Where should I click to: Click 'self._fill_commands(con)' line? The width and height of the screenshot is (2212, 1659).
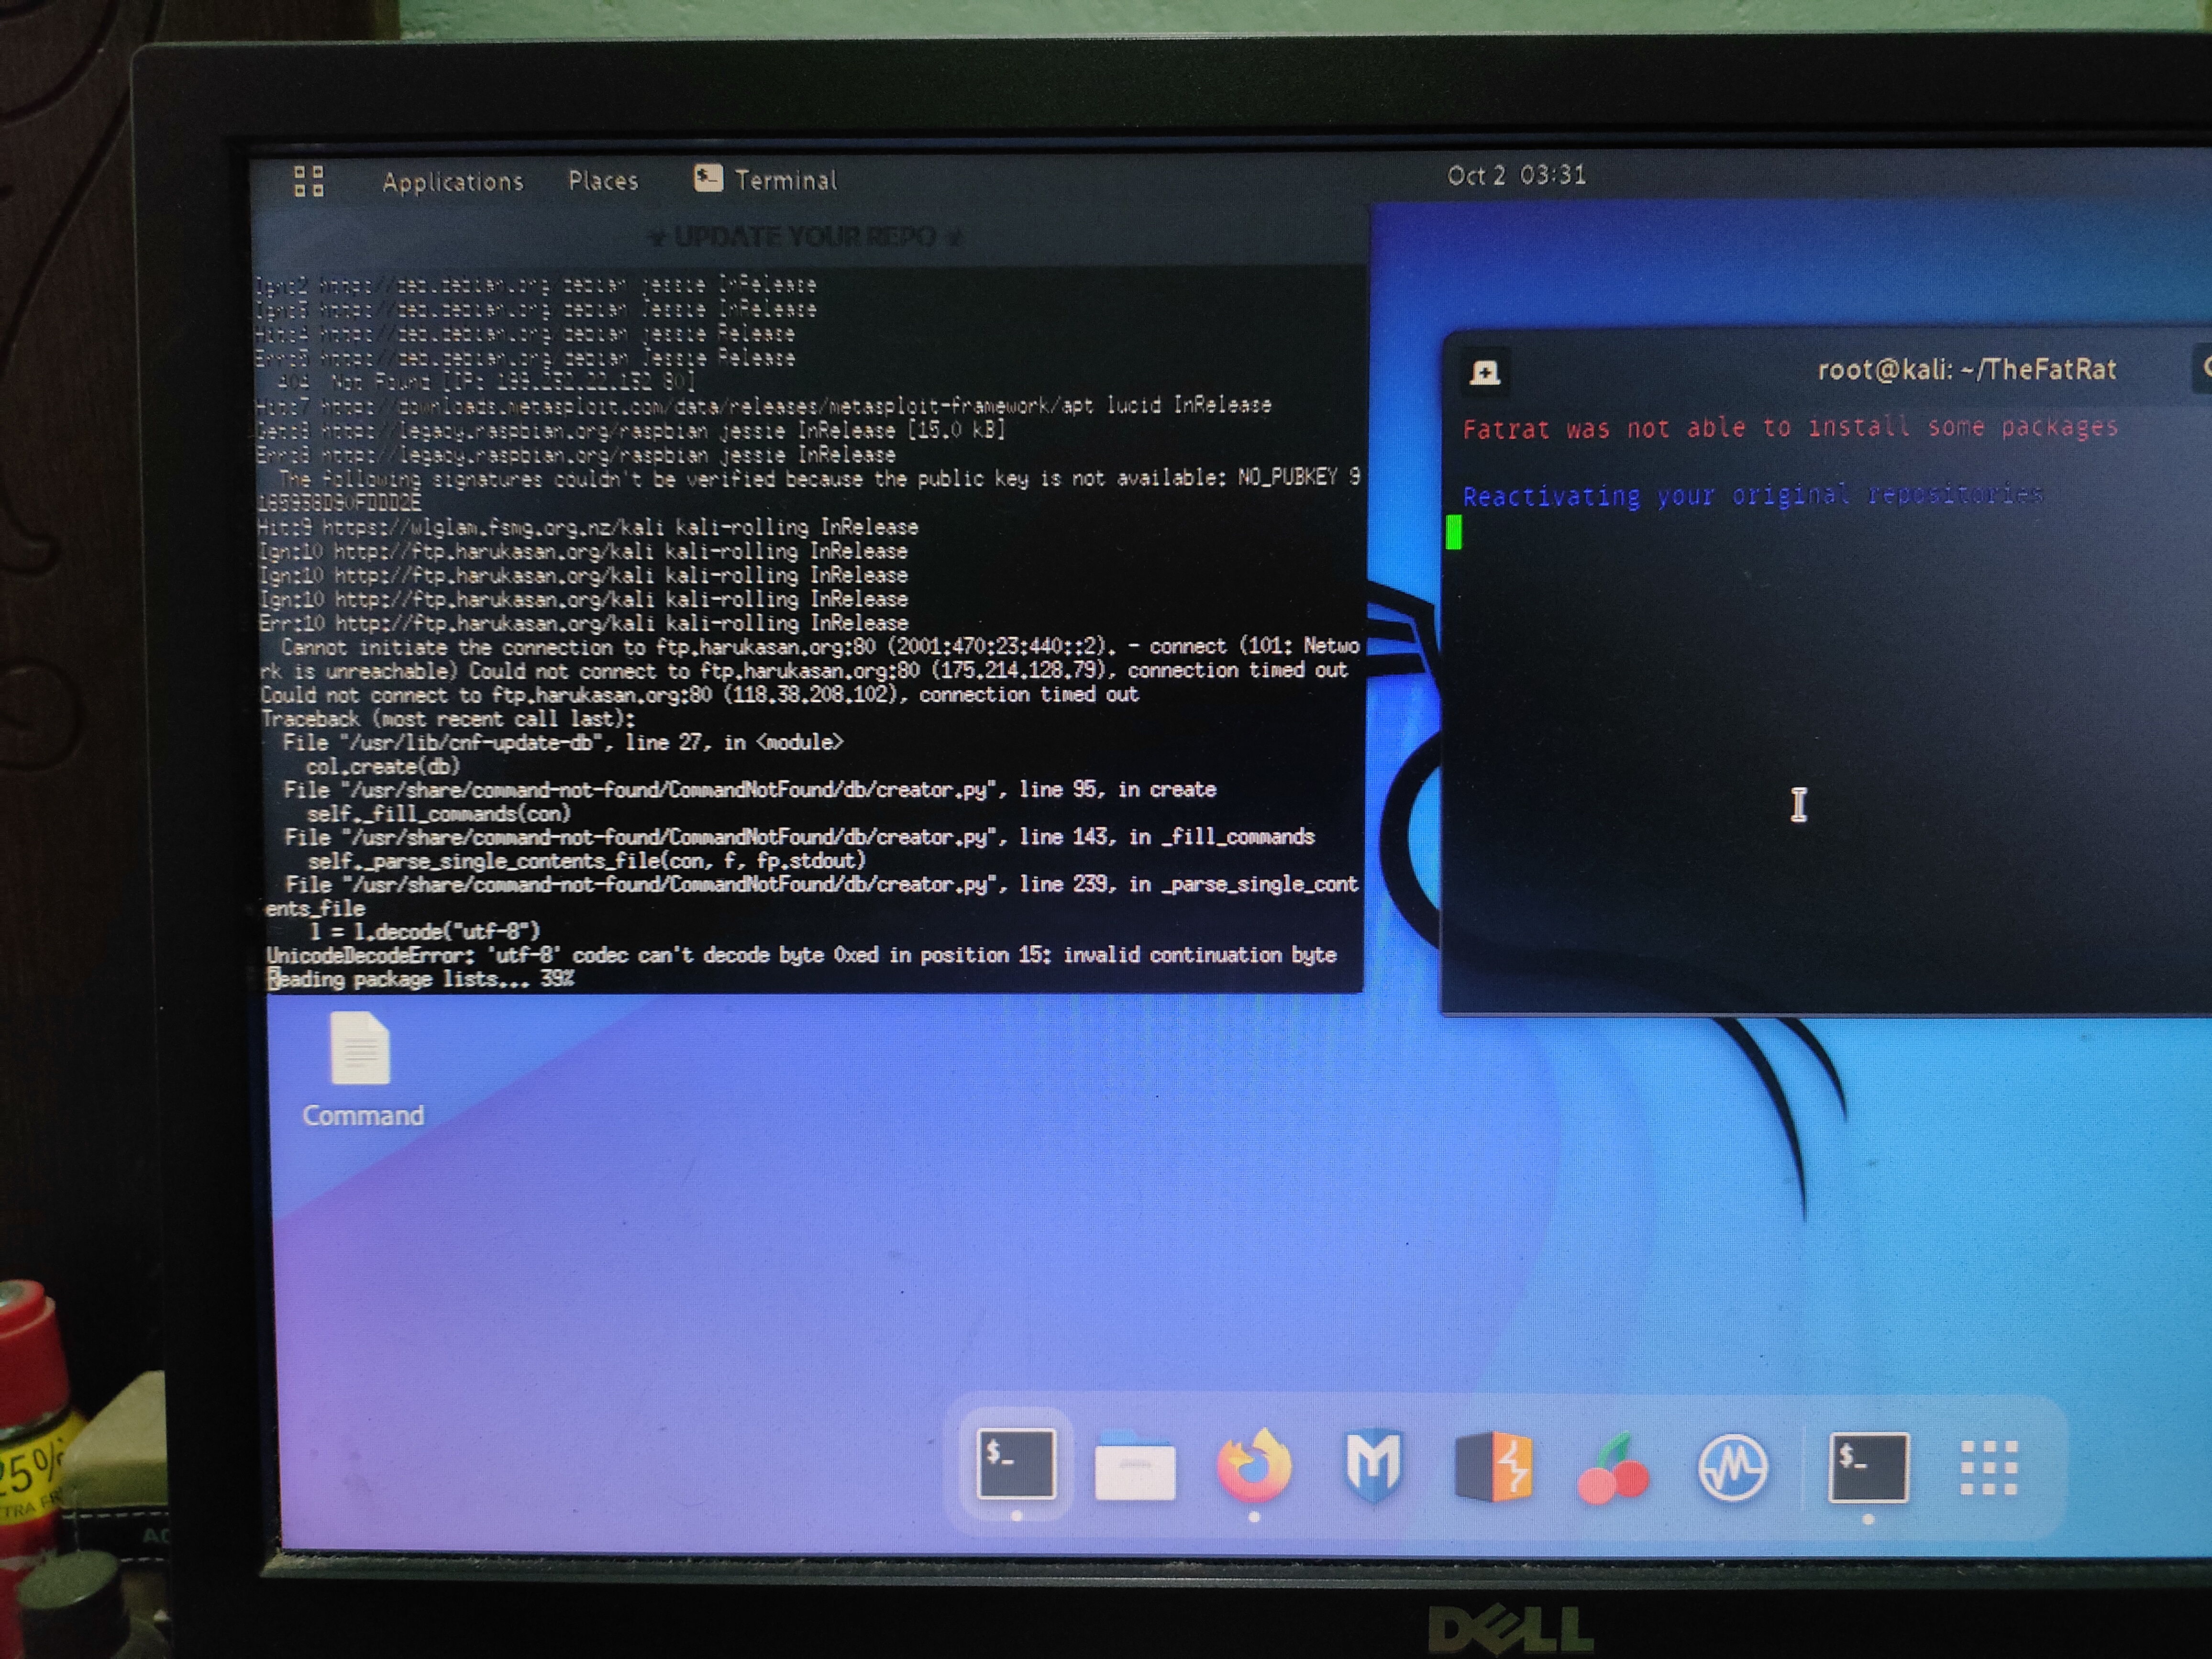coord(438,814)
